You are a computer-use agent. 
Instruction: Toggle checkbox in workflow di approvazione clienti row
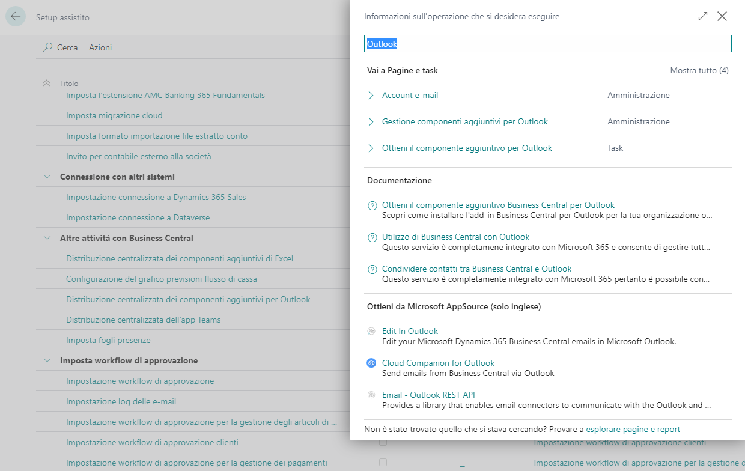(383, 442)
